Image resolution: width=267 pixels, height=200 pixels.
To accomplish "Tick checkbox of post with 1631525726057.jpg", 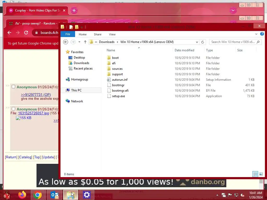I will pos(14,109).
